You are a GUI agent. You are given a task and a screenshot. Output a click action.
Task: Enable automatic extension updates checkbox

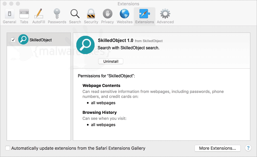click(x=7, y=148)
